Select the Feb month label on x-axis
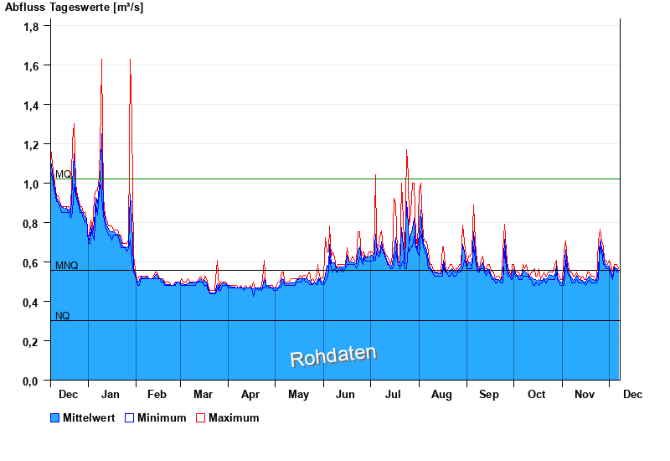670x461 pixels. (157, 394)
